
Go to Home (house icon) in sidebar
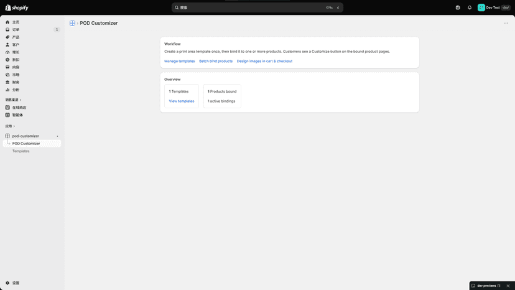click(32, 22)
